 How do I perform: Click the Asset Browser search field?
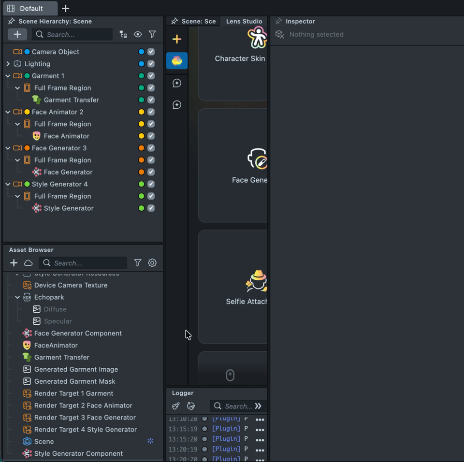coord(88,263)
